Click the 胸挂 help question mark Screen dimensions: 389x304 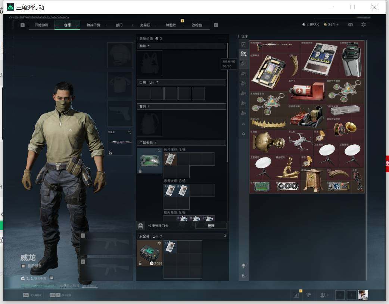[149, 46]
